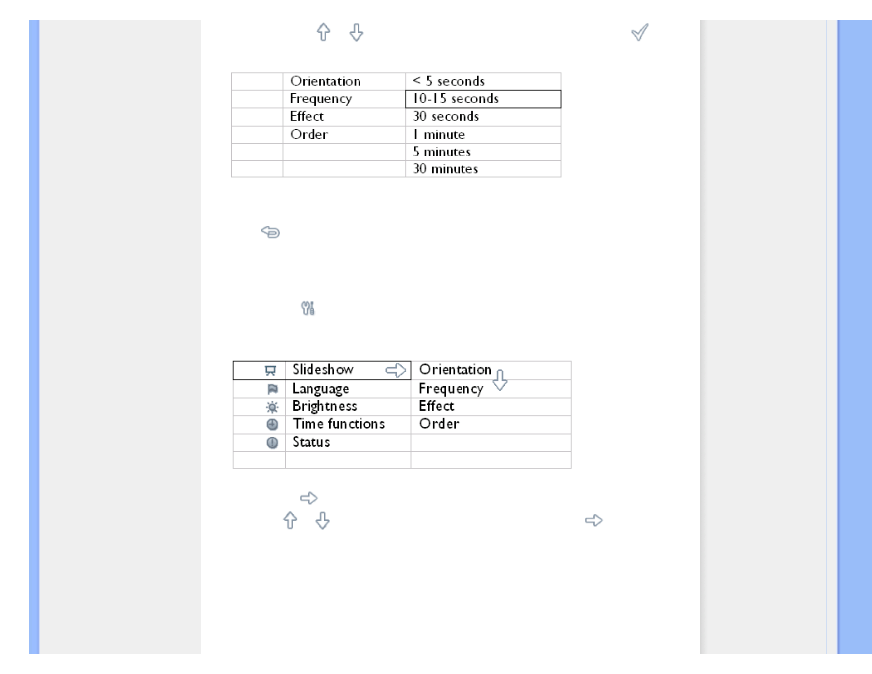Select Time functions menu entry
Image resolution: width=872 pixels, height=674 pixels.
pos(338,424)
